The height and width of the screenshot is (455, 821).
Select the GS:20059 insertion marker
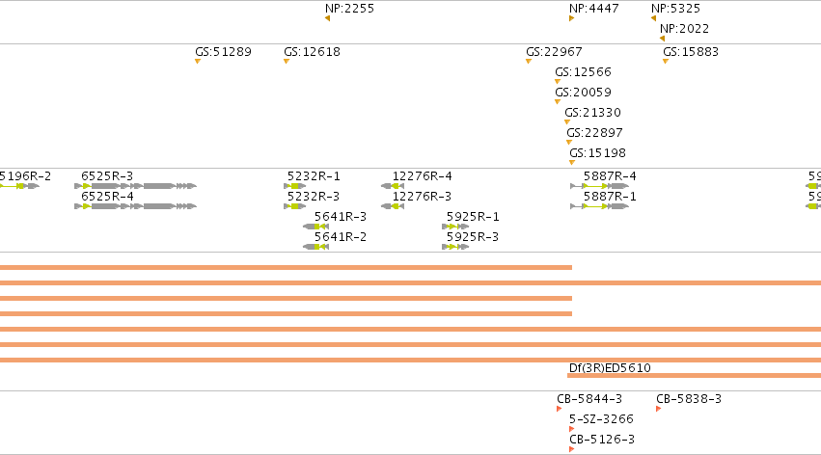coord(558,102)
